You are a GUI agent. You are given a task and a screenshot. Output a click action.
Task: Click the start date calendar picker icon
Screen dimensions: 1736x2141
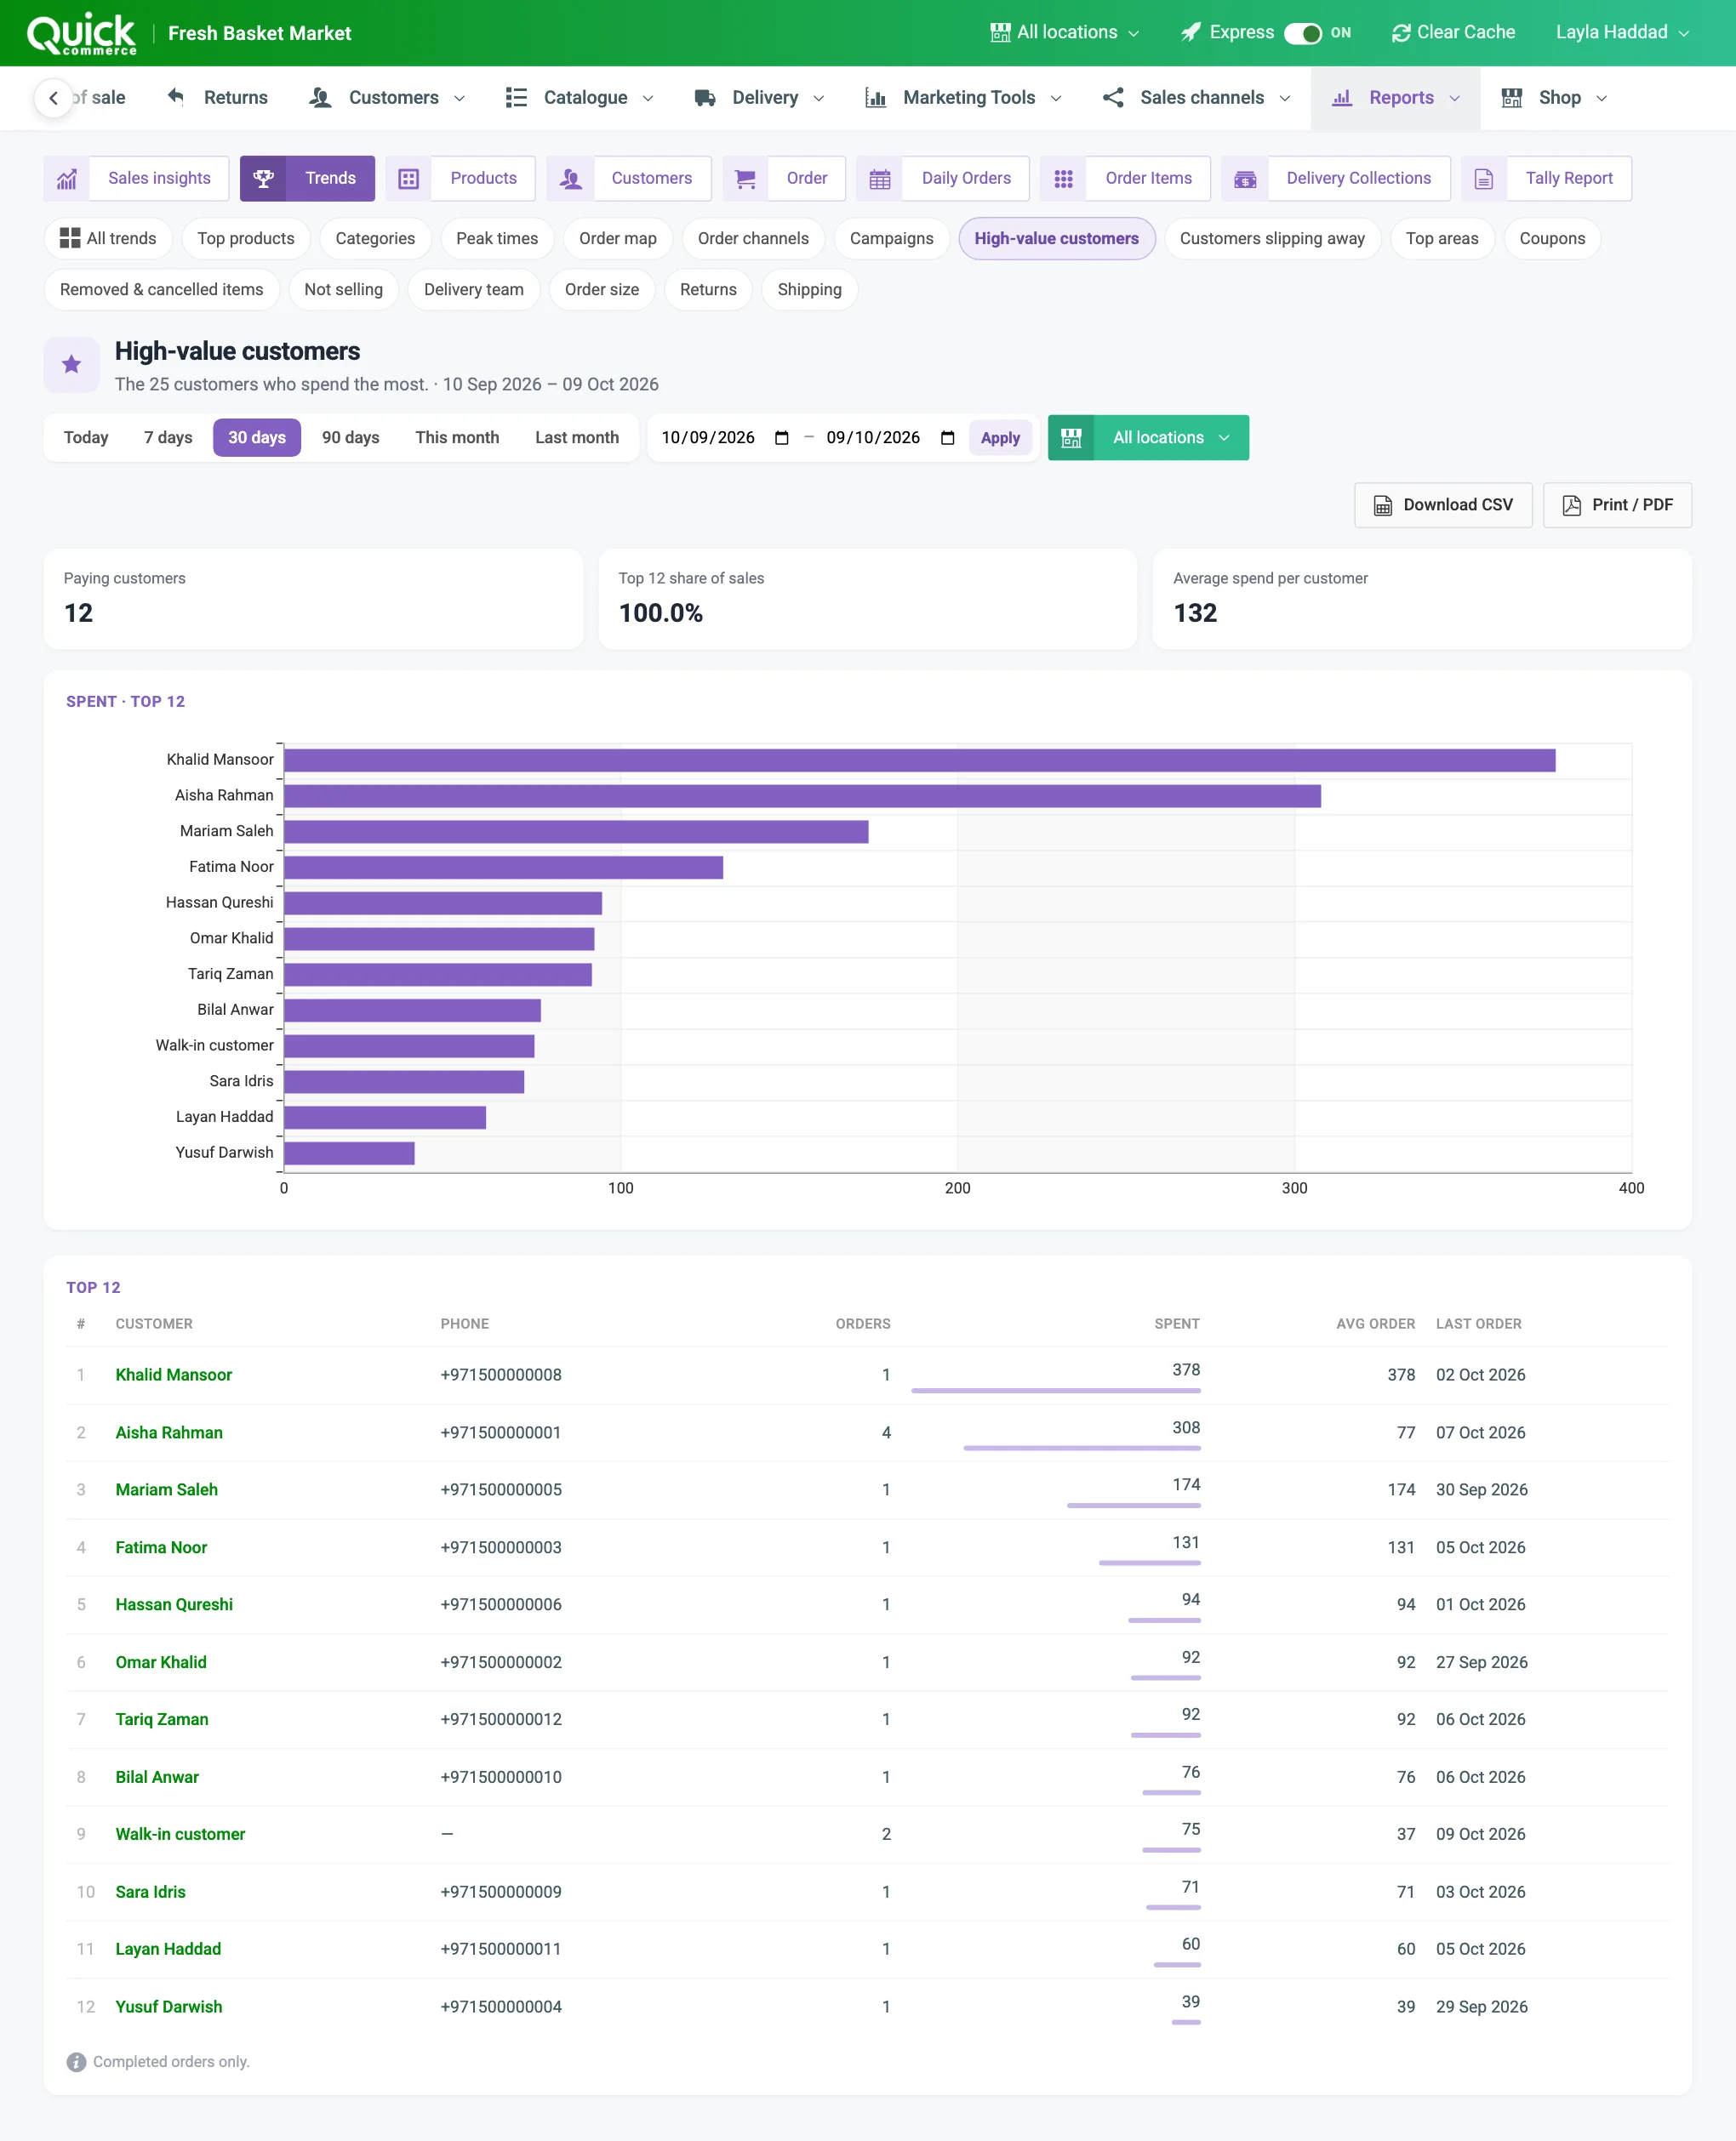pyautogui.click(x=782, y=438)
